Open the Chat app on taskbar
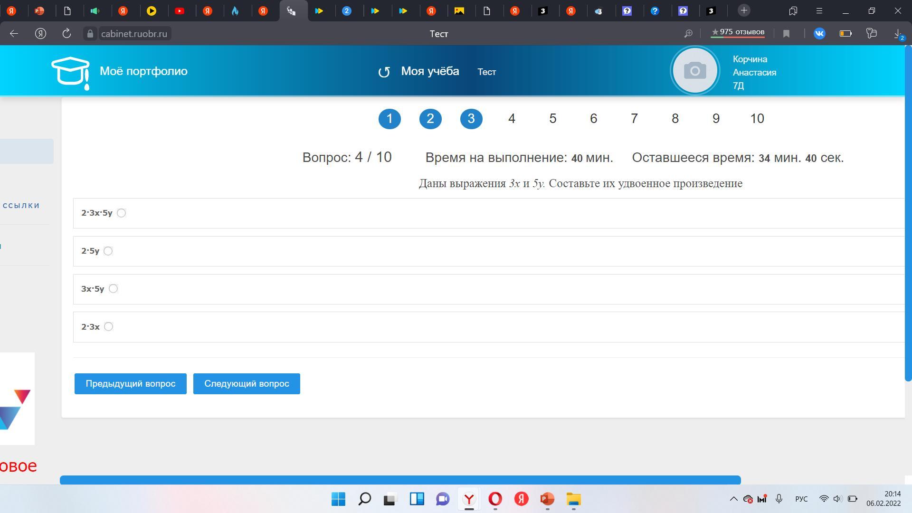Image resolution: width=912 pixels, height=513 pixels. coord(443,499)
